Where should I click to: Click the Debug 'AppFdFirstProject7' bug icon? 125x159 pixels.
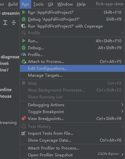pyautogui.click(x=24, y=19)
